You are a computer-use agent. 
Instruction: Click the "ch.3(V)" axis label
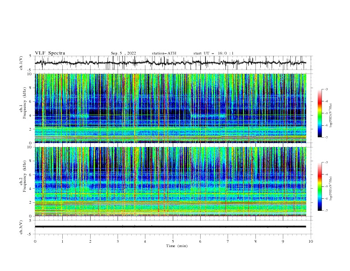(x=21, y=227)
